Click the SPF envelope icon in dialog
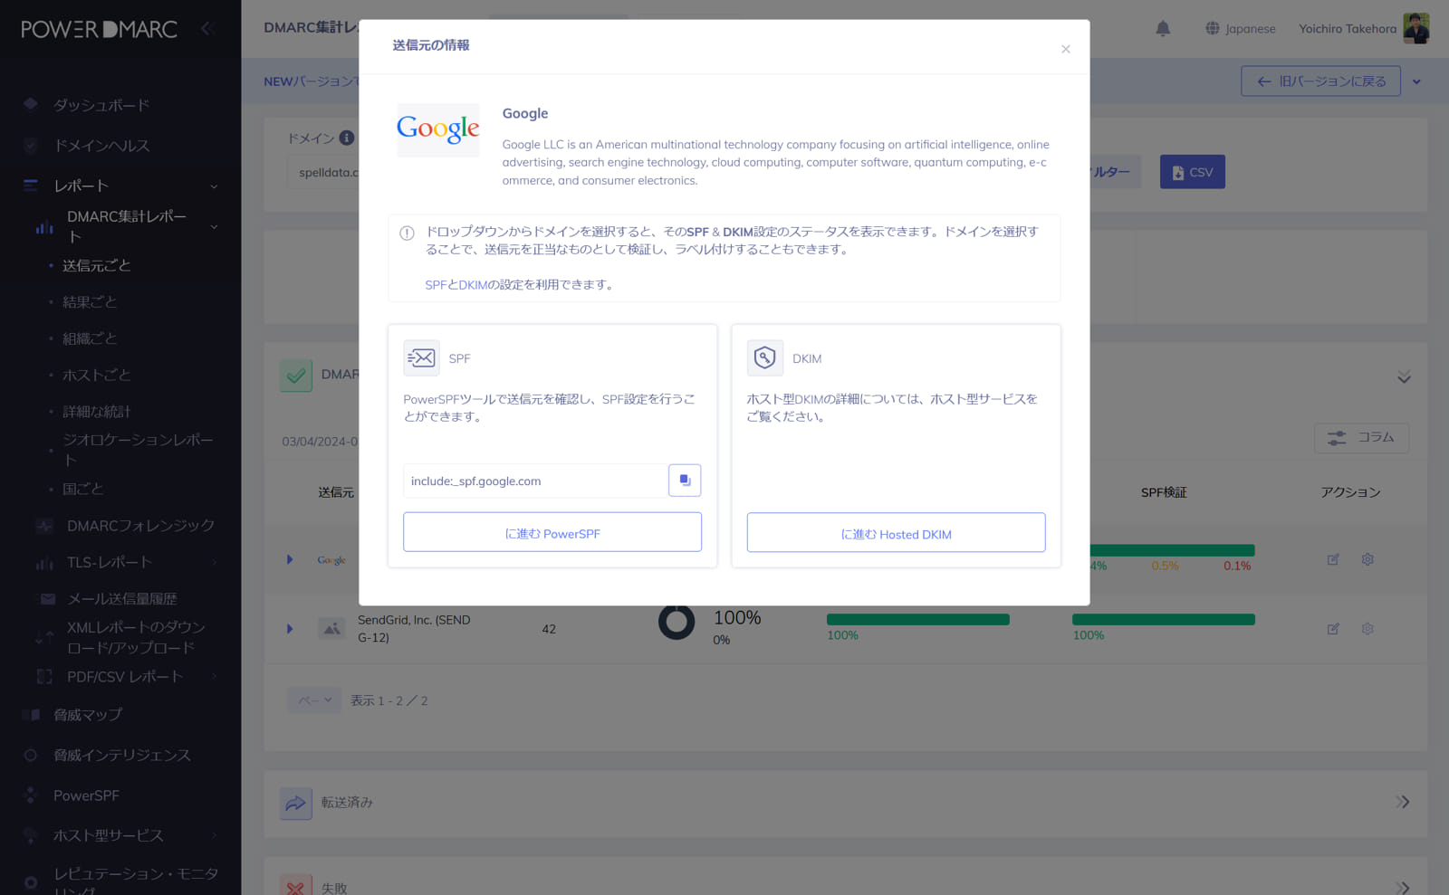Screen dimensions: 1449x895 [421, 358]
